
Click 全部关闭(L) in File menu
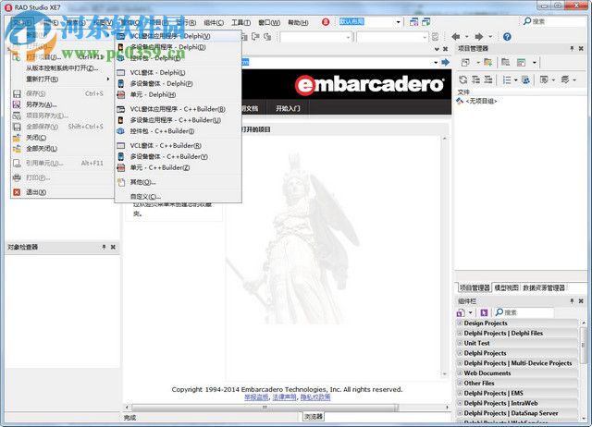point(62,149)
